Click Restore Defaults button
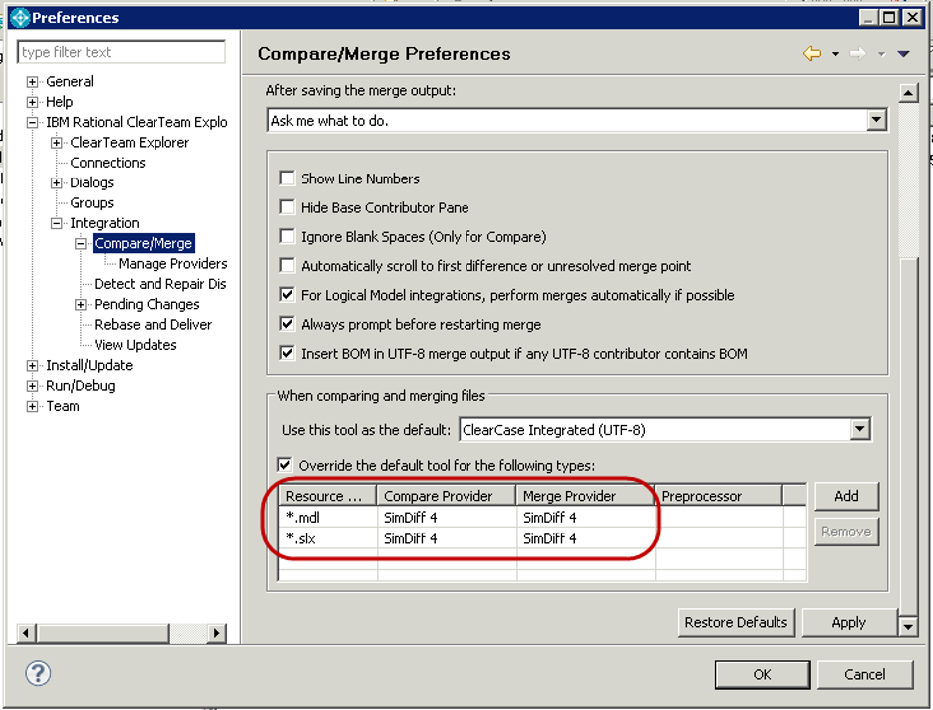 (x=736, y=622)
